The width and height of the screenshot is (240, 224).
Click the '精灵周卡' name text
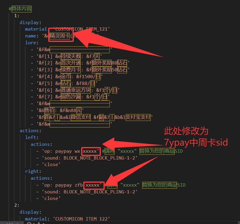(59, 36)
